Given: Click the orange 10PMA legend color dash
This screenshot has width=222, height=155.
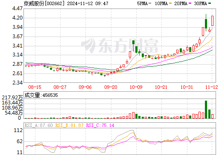Looking at the screenshot, I should 170,3.
